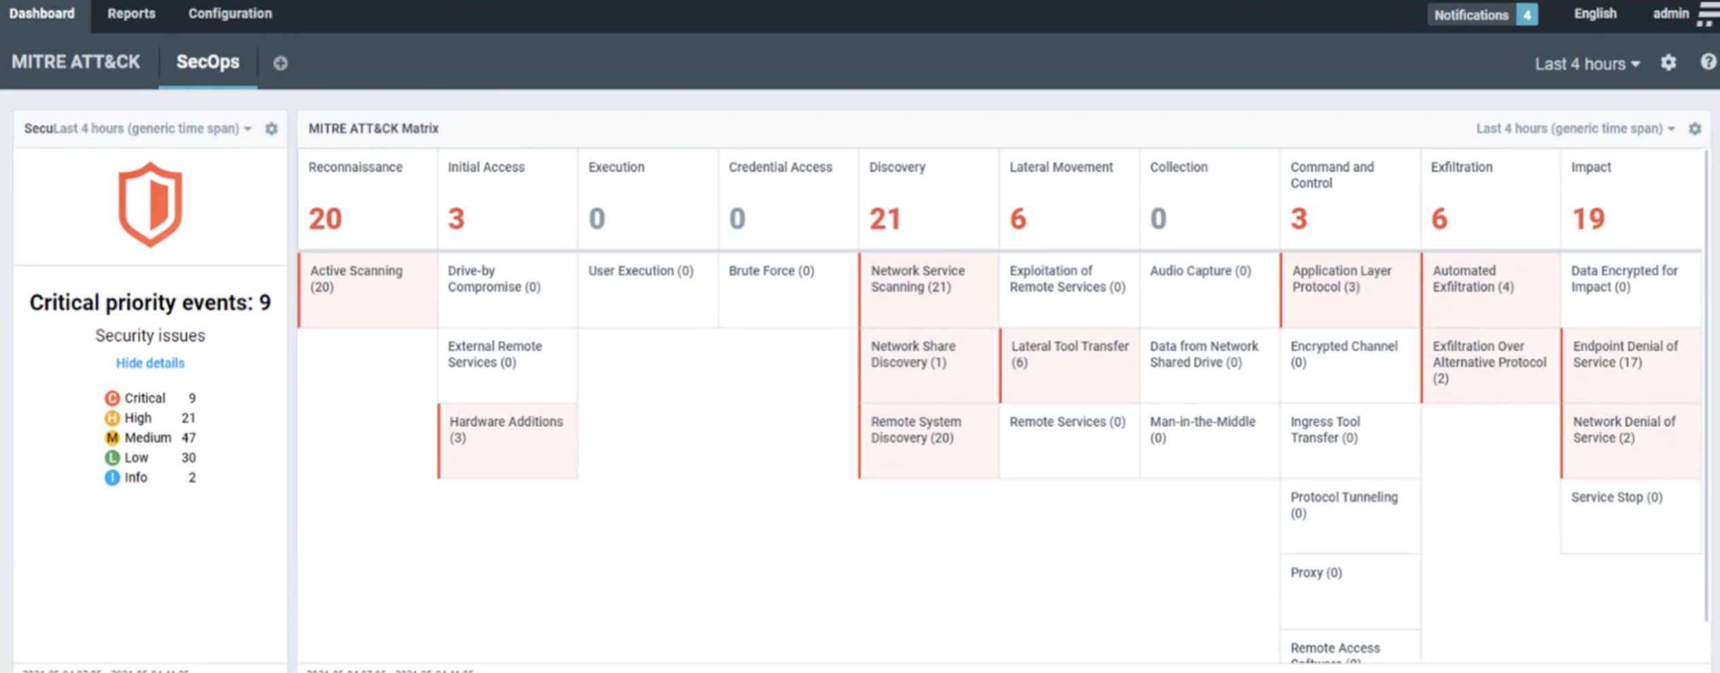This screenshot has height=673, width=1720.
Task: Click the Medium severity icon
Action: pyautogui.click(x=111, y=438)
